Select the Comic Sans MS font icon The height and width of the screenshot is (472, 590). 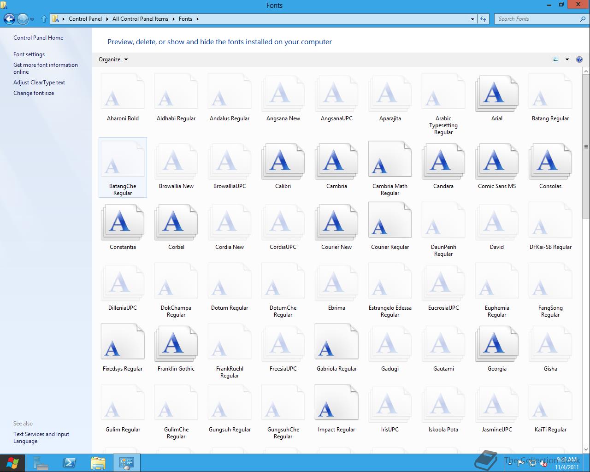pos(497,162)
